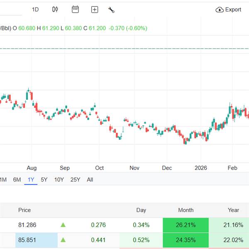
Task: Click the highlighted price 85.851
Action: 27,240
